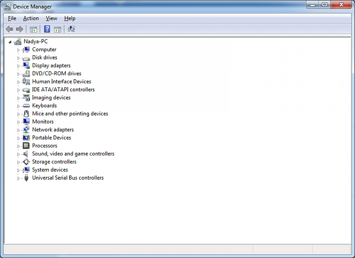355x258 pixels.
Task: Expand the Storage controllers arrow
Action: tap(18, 162)
